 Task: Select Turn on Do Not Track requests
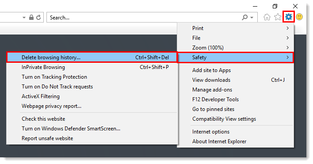click(92, 87)
